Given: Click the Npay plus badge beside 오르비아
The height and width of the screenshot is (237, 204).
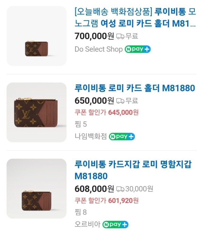Looking at the screenshot, I should [x=115, y=225].
